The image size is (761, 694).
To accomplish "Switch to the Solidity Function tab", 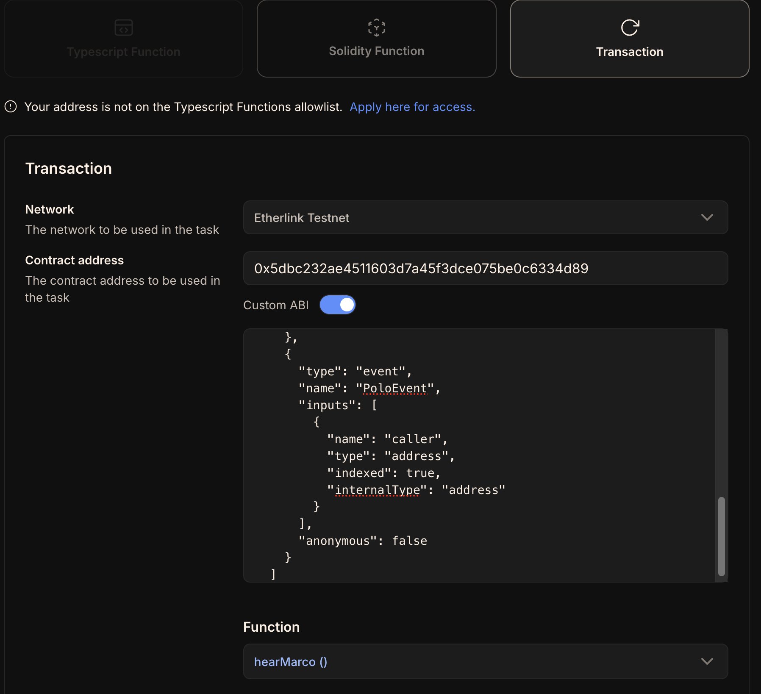I will [376, 39].
